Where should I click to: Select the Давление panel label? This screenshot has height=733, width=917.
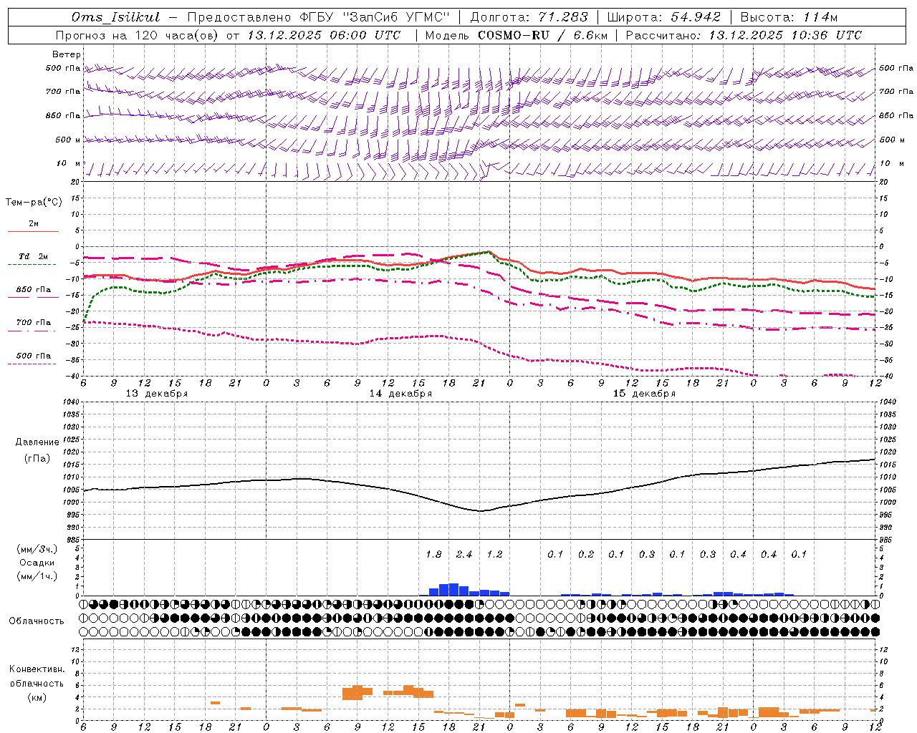pyautogui.click(x=37, y=442)
